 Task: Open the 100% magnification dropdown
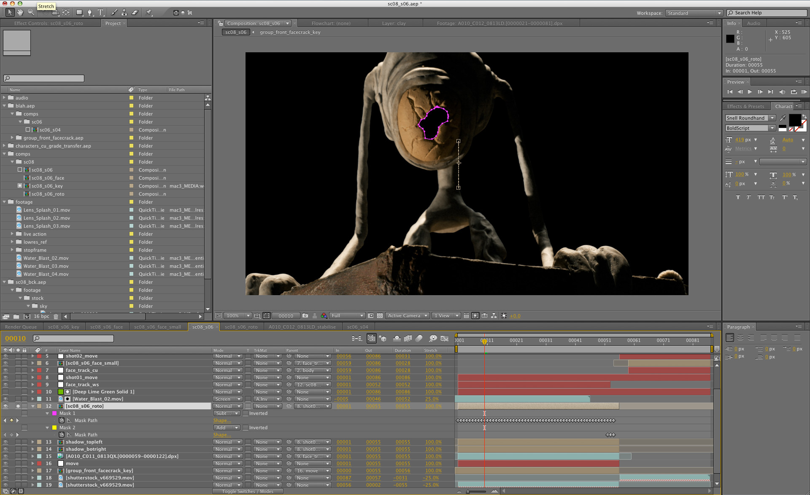[238, 315]
